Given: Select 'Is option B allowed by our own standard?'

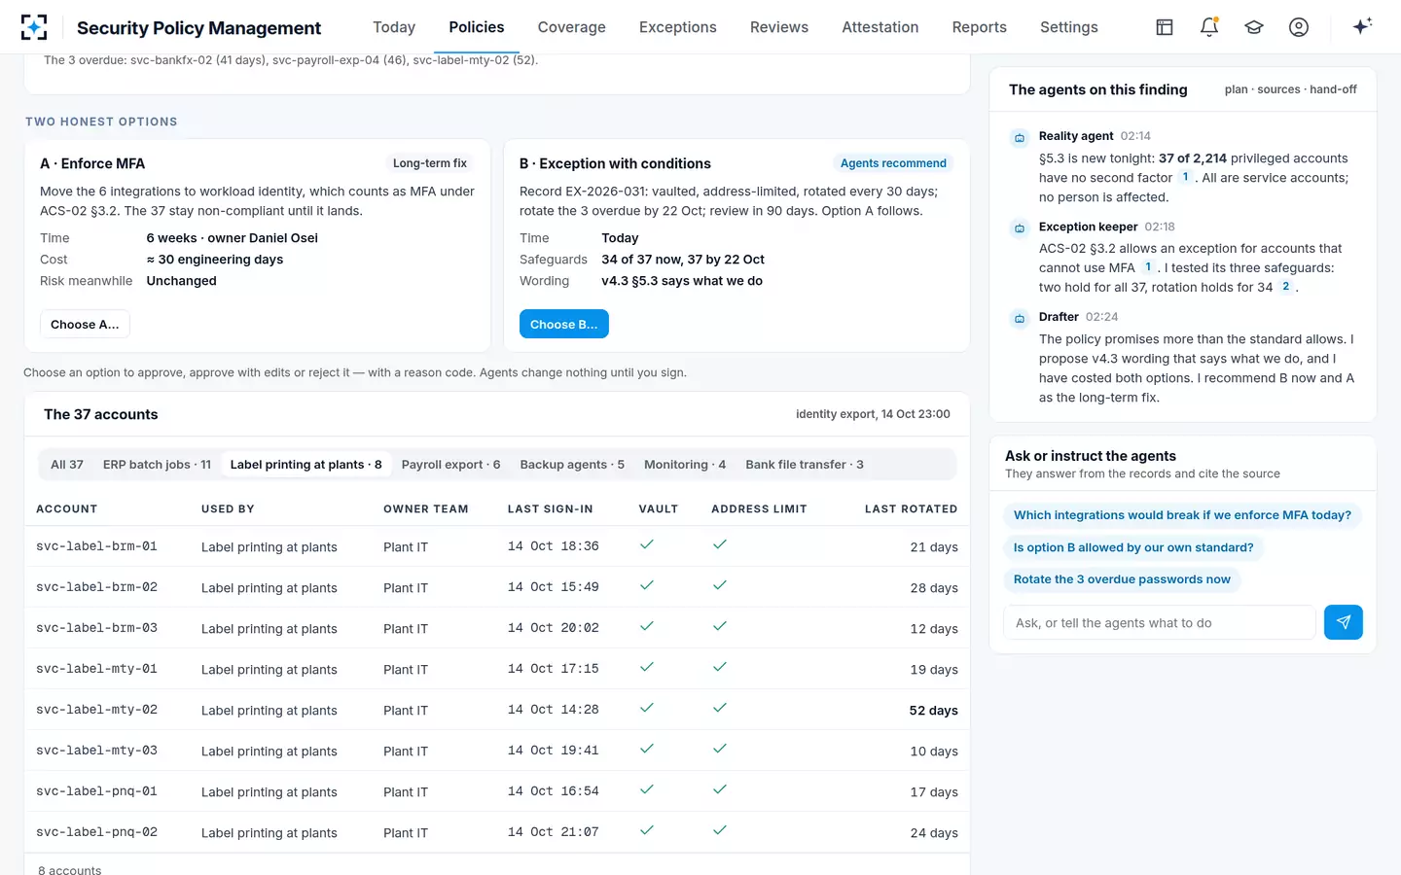Looking at the screenshot, I should pyautogui.click(x=1133, y=547).
